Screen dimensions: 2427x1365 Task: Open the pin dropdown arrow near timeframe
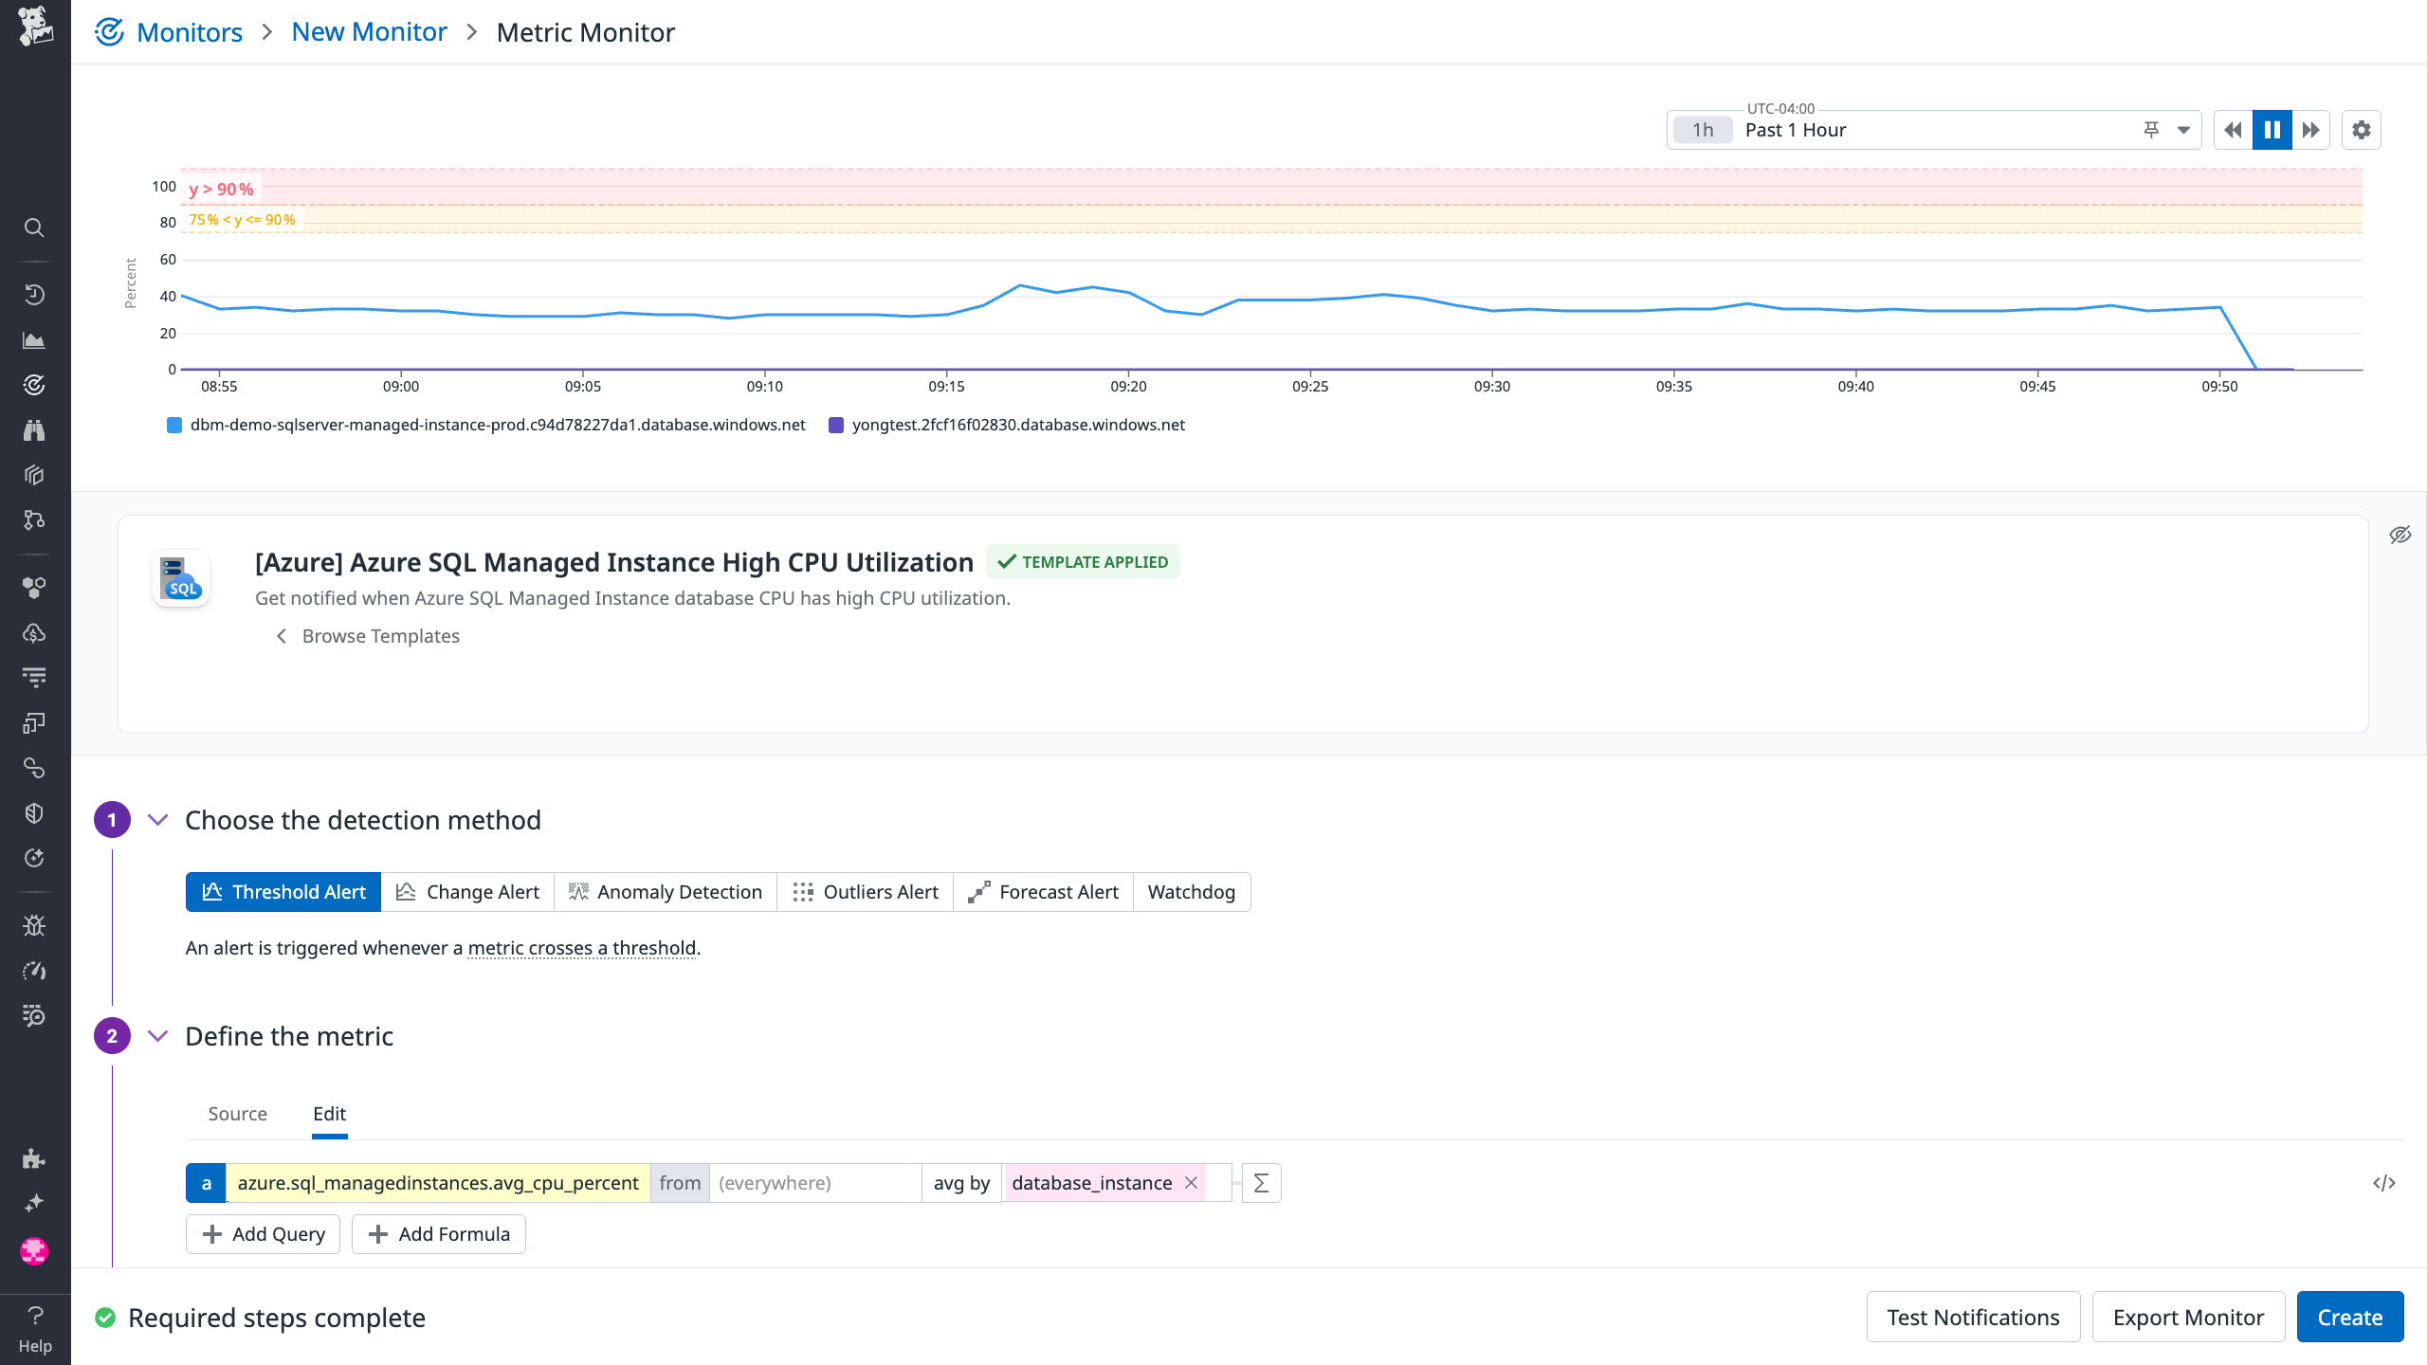click(x=2182, y=129)
